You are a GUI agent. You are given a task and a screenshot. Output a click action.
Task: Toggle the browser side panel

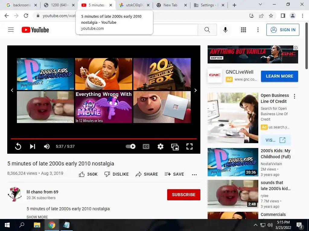click(283, 16)
